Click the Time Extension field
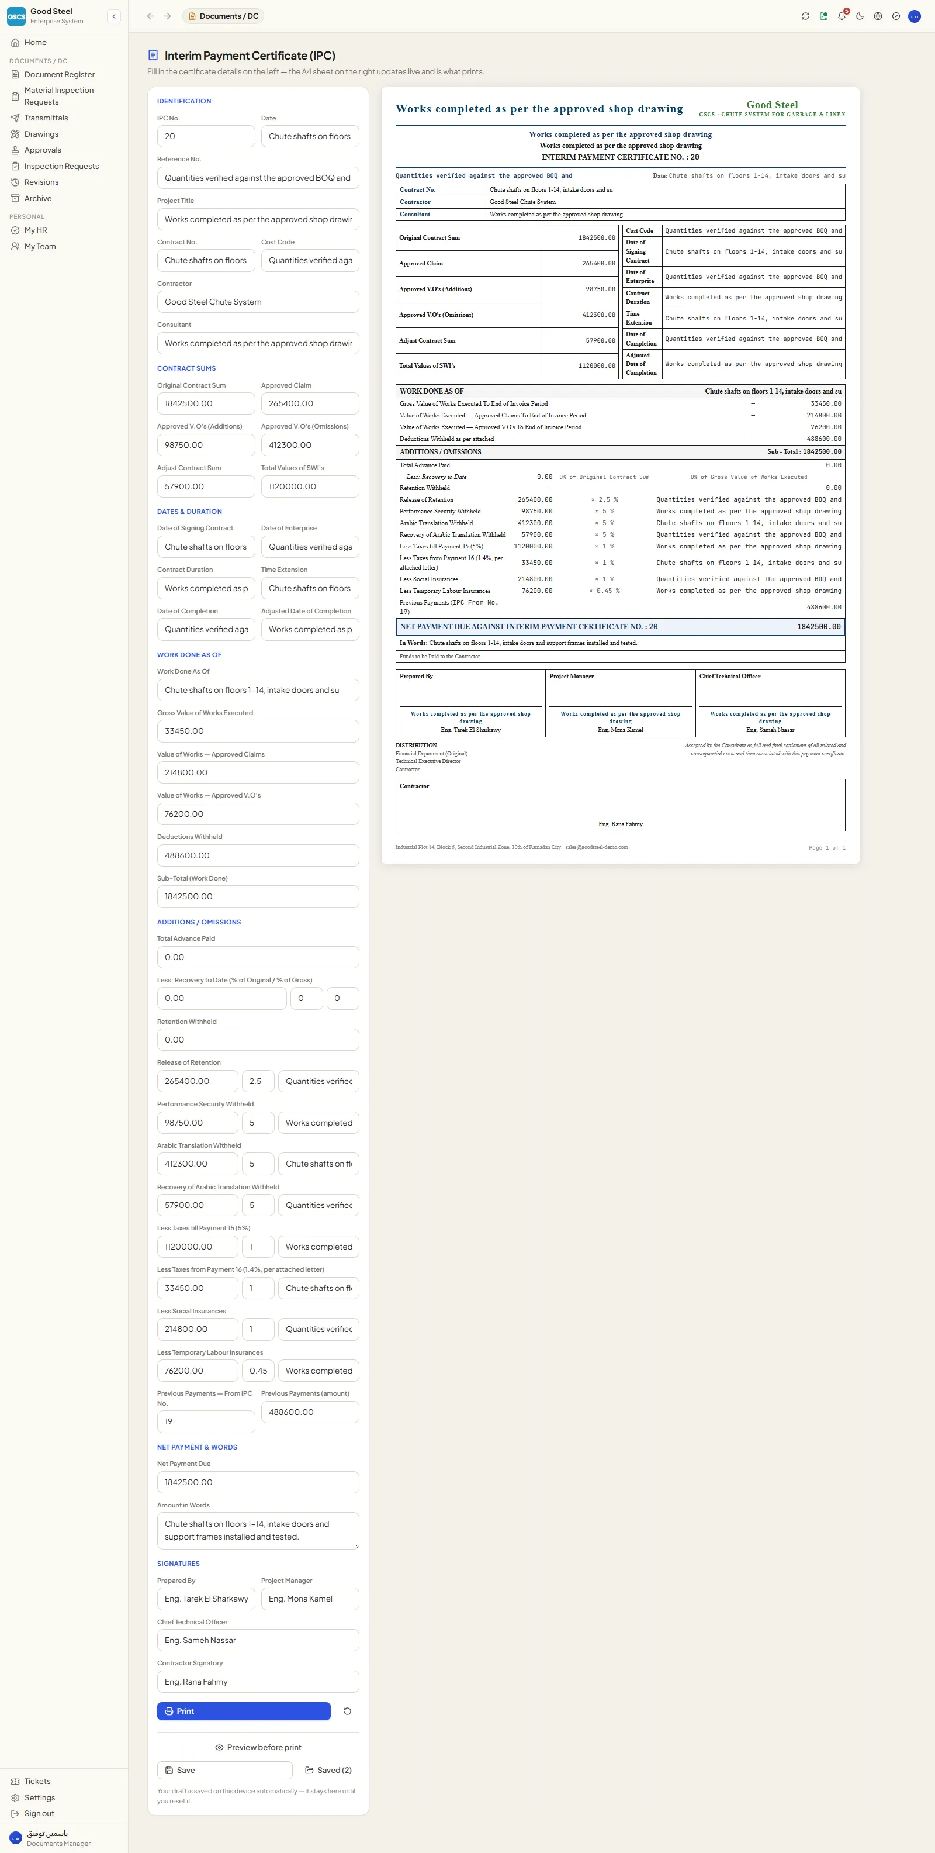 (x=310, y=588)
